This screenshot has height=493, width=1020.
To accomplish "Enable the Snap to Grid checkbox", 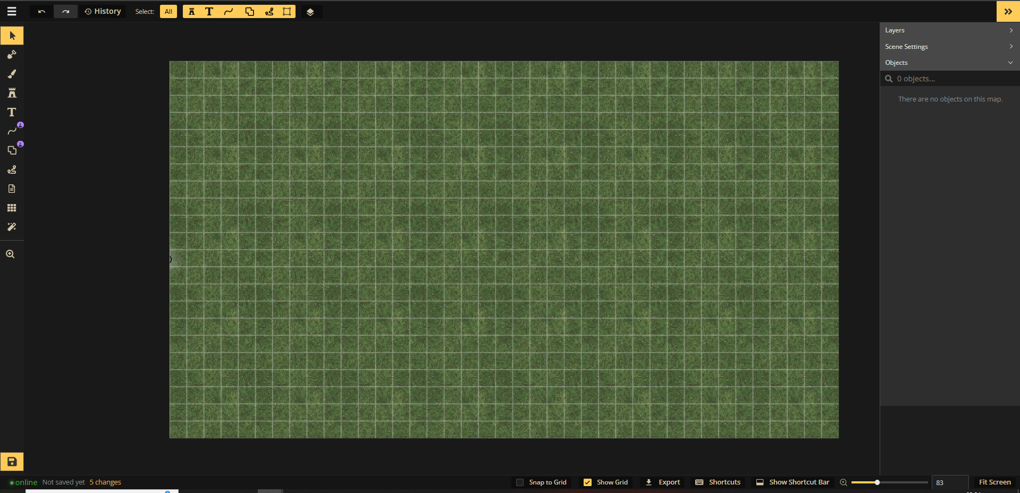I will [520, 482].
